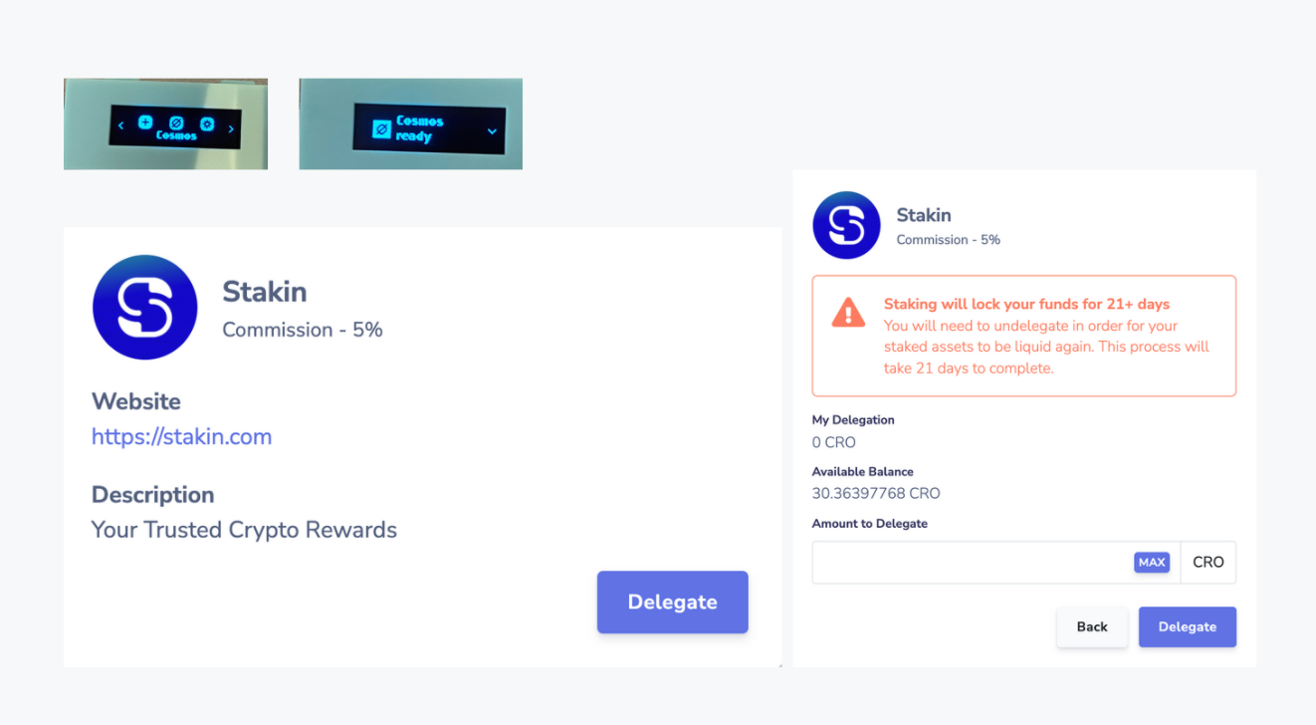Click the 'Commission - 5%' text on validator card

[303, 330]
